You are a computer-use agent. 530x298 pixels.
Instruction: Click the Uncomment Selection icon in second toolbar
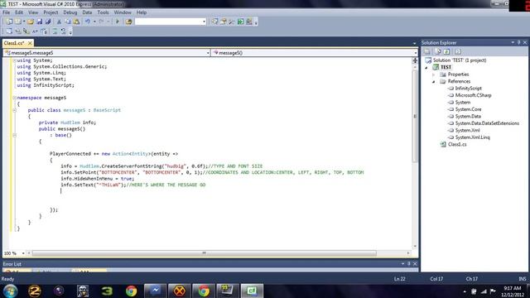[63, 31]
